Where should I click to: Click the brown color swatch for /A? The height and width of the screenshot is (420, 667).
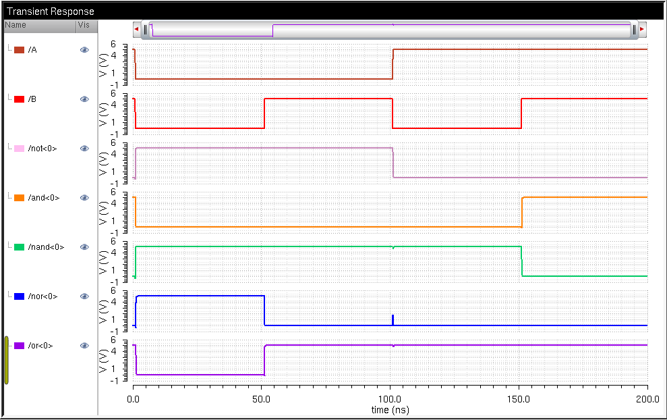20,50
